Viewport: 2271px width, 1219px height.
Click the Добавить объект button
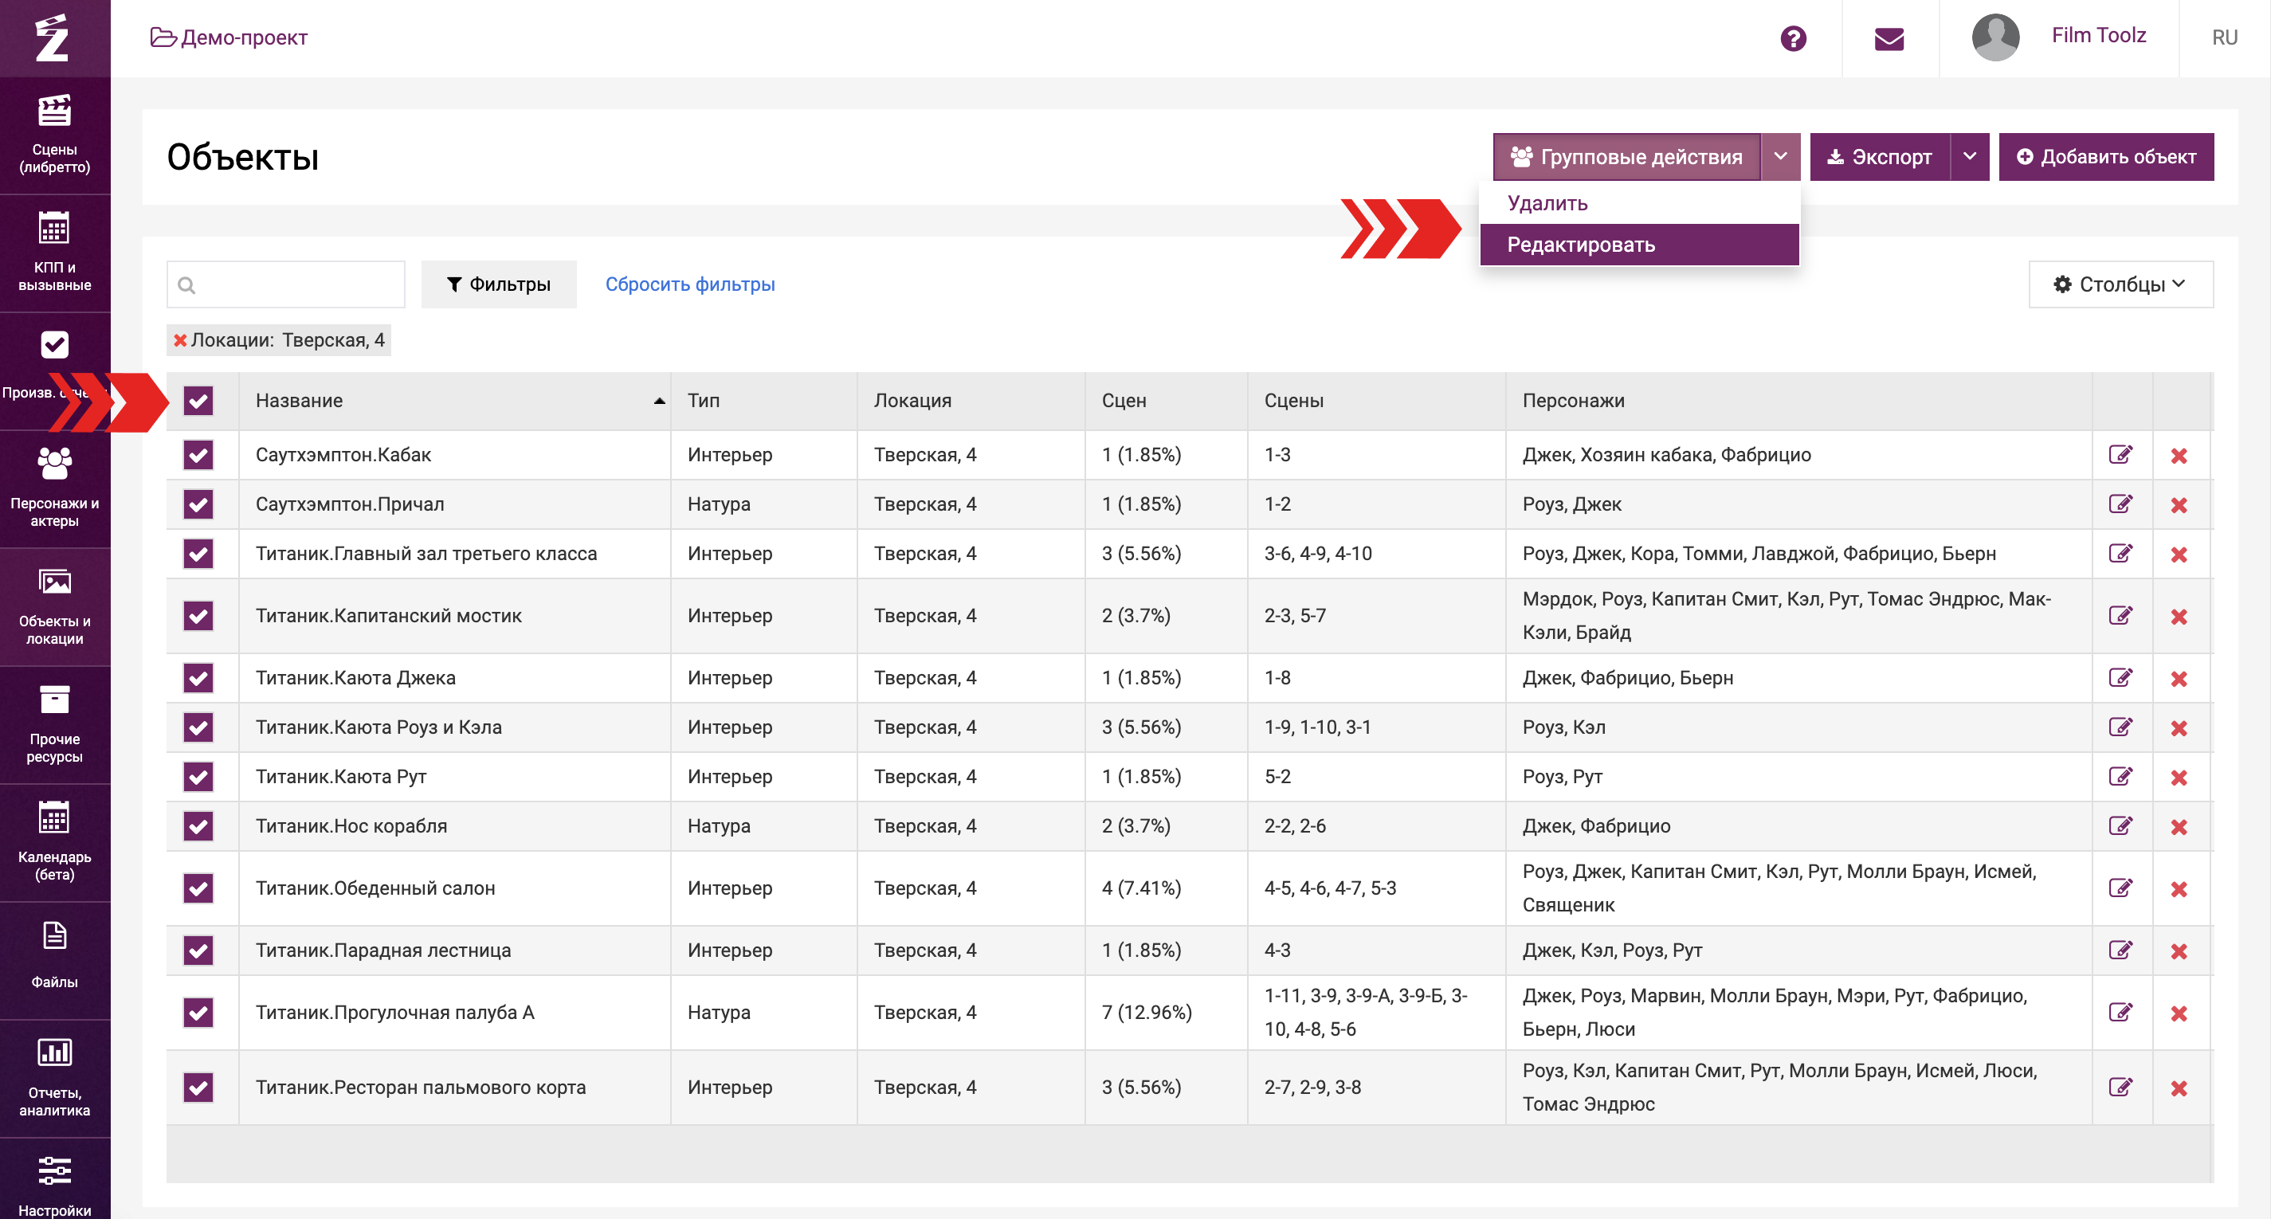click(x=2106, y=157)
